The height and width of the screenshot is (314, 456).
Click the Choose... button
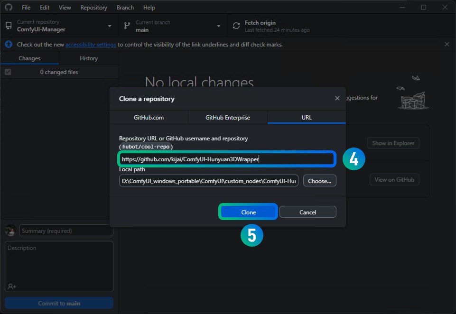click(x=320, y=181)
